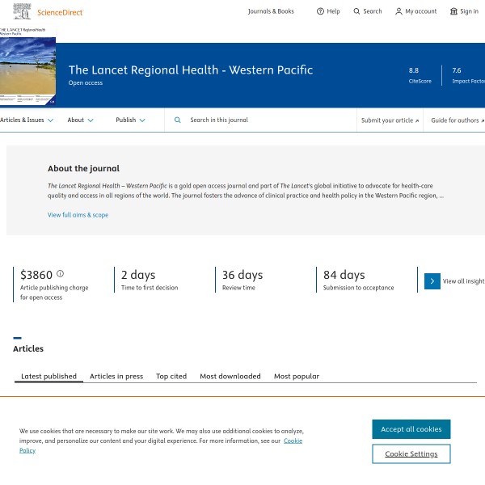This screenshot has width=485, height=485.
Task: Click the magnifier icon in journal search
Action: [x=178, y=120]
